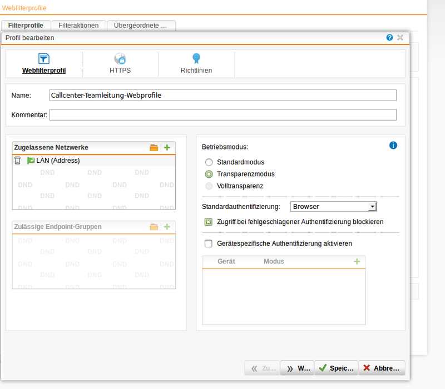The width and height of the screenshot is (445, 389).
Task: Open the Richtlinien pin step icon
Action: 196,58
